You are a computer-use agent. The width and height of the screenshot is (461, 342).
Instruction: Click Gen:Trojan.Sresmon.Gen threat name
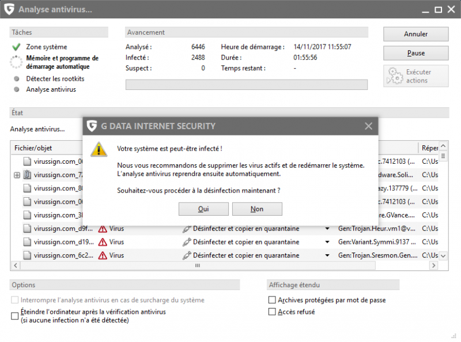pyautogui.click(x=378, y=255)
